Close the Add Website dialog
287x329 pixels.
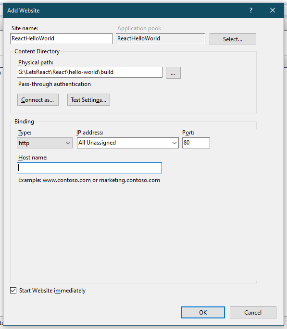[x=273, y=10]
